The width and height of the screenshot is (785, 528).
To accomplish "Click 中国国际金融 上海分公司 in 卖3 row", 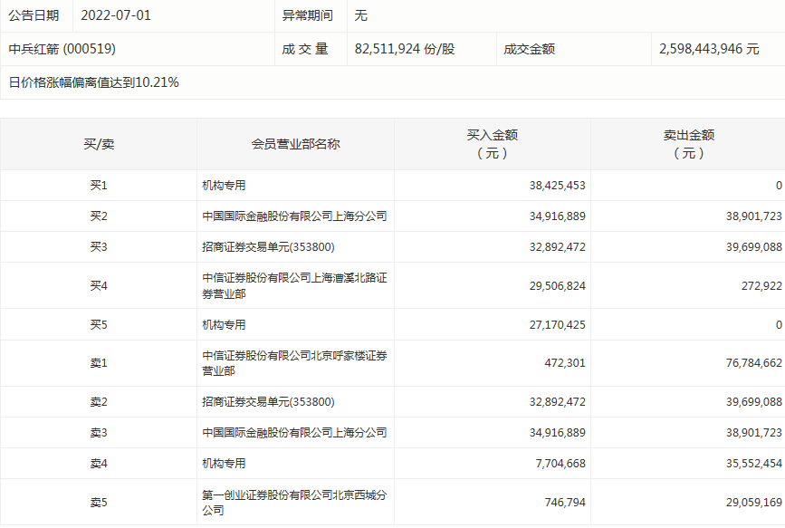I will tap(294, 433).
